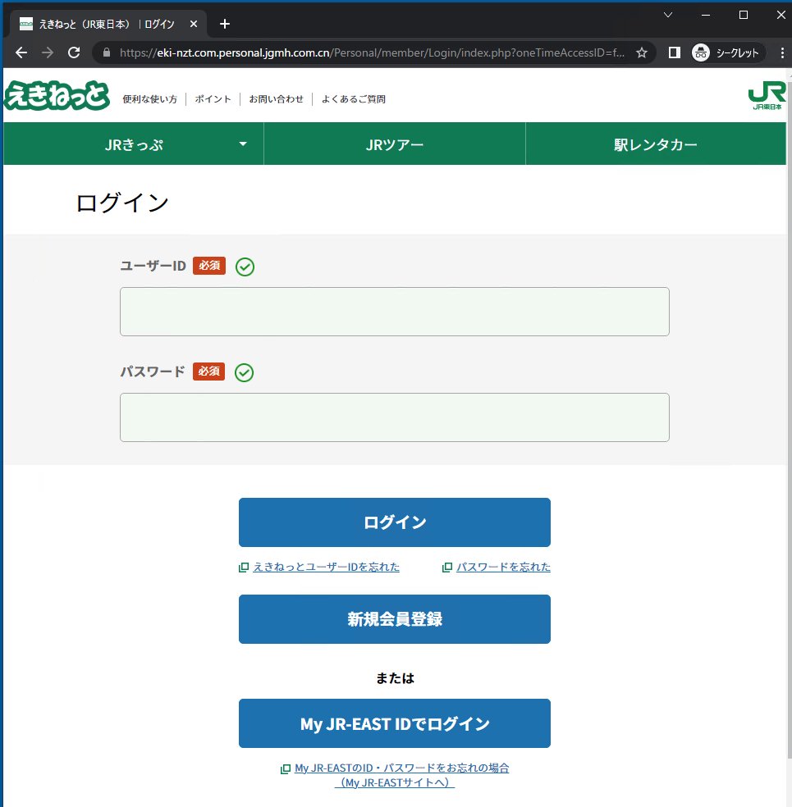Bookmark the page with star icon

642,52
